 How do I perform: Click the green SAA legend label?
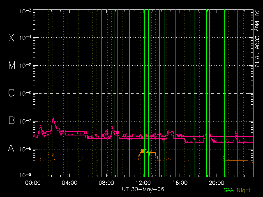(228, 190)
